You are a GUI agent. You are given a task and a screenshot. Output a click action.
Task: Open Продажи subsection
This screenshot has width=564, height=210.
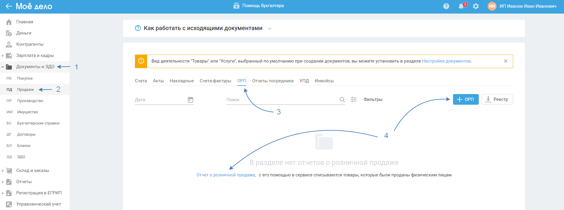25,89
